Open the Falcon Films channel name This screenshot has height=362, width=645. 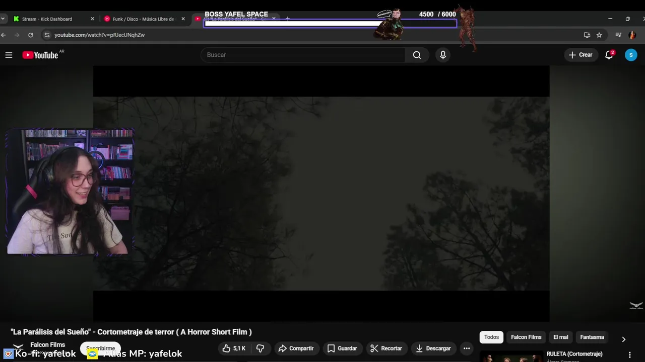[x=47, y=345]
